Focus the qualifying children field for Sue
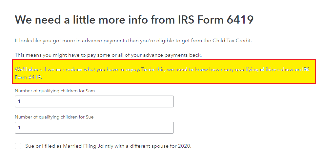Image resolution: width=324 pixels, height=165 pixels. click(x=94, y=128)
